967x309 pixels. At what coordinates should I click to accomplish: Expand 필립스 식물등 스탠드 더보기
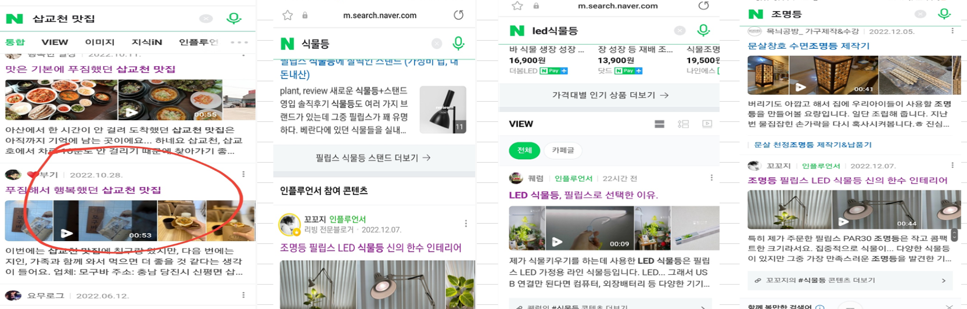coord(373,157)
